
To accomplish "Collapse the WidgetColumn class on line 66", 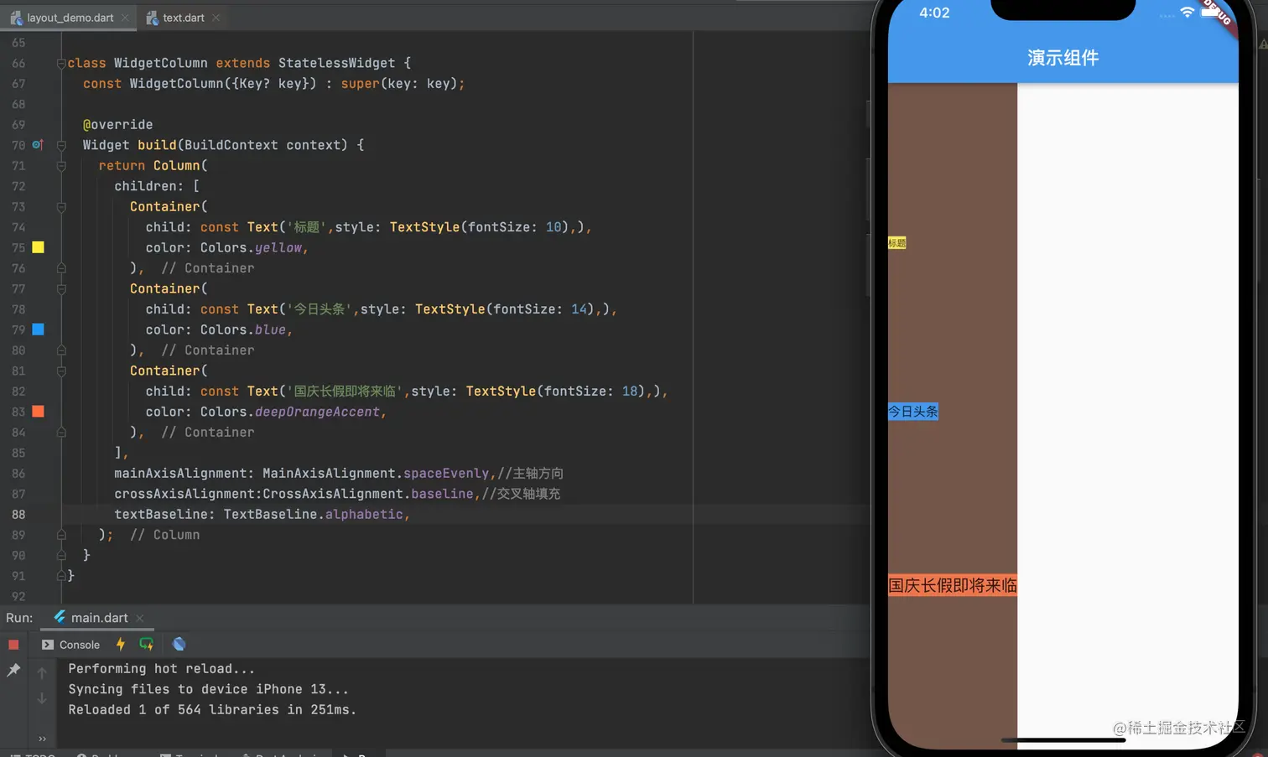I will click(61, 64).
